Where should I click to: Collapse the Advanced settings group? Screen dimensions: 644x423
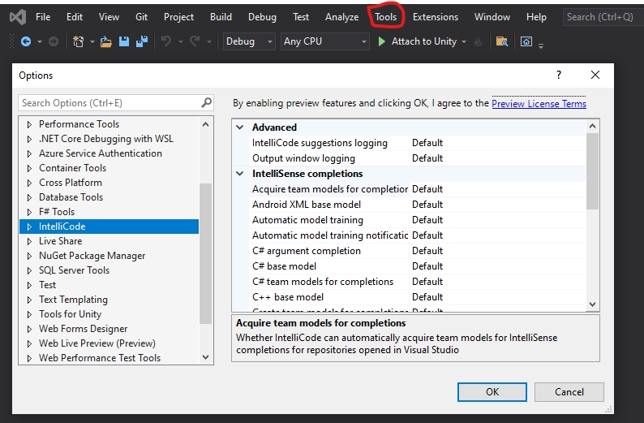point(240,127)
